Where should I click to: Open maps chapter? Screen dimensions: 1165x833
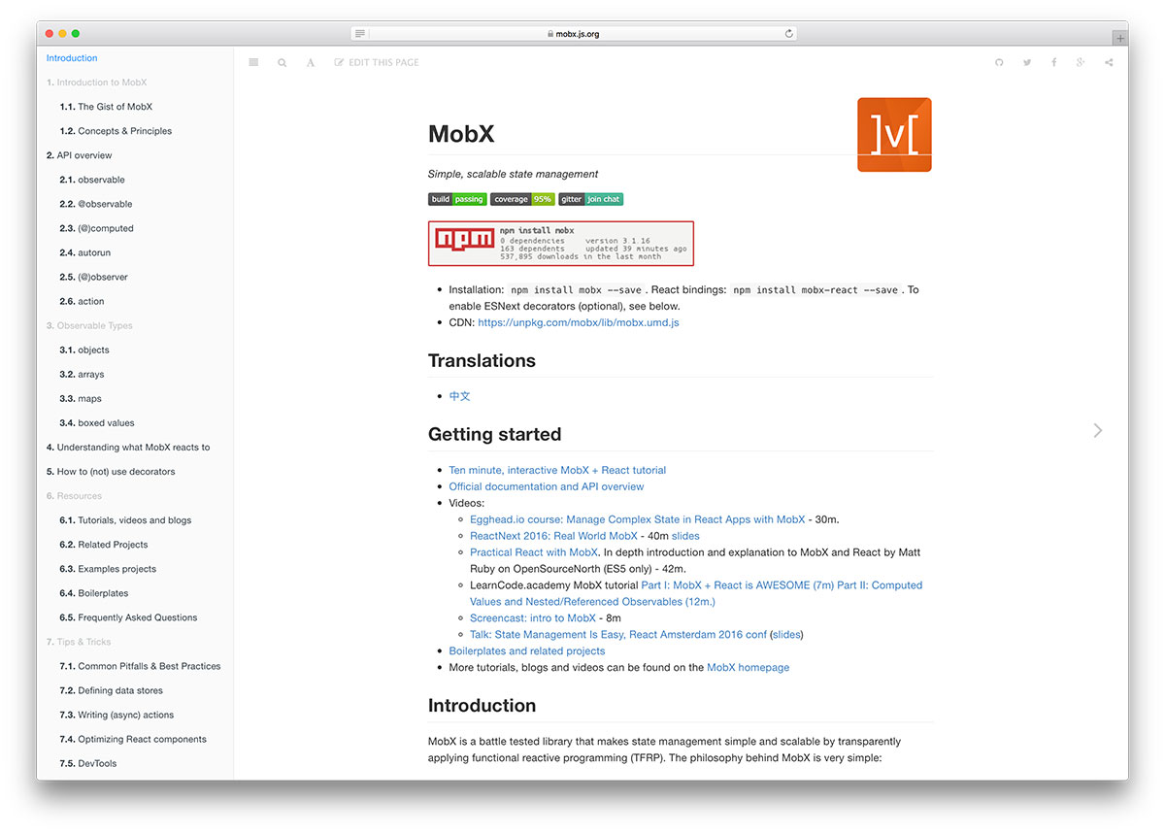81,398
